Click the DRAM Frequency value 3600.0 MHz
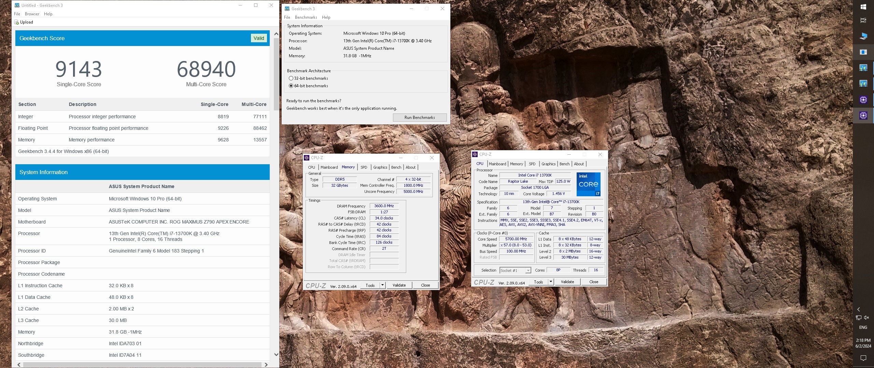Image resolution: width=874 pixels, height=368 pixels. 384,206
